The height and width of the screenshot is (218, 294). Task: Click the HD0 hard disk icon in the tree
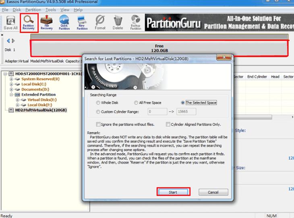(11, 74)
